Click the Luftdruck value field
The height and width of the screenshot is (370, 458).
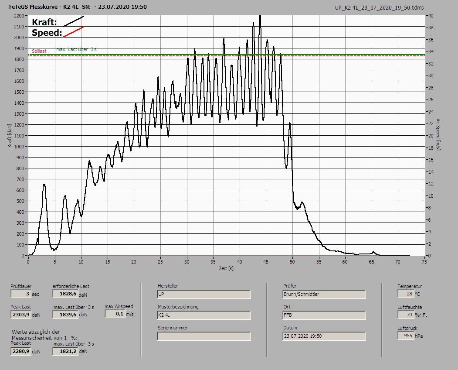[405, 336]
